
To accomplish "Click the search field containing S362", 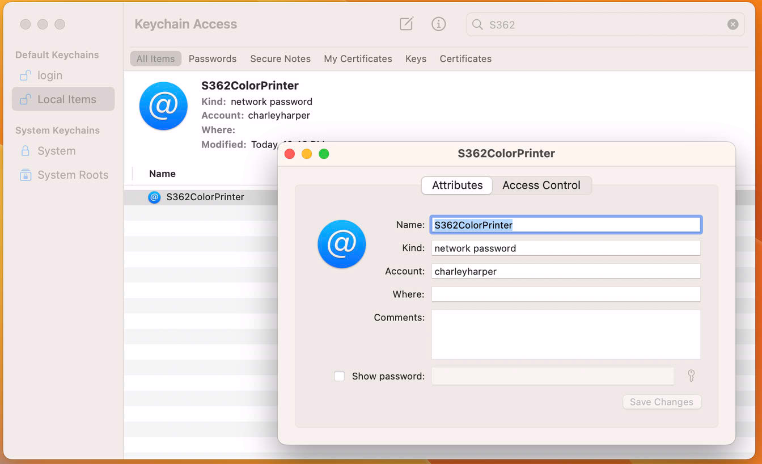I will coord(606,24).
